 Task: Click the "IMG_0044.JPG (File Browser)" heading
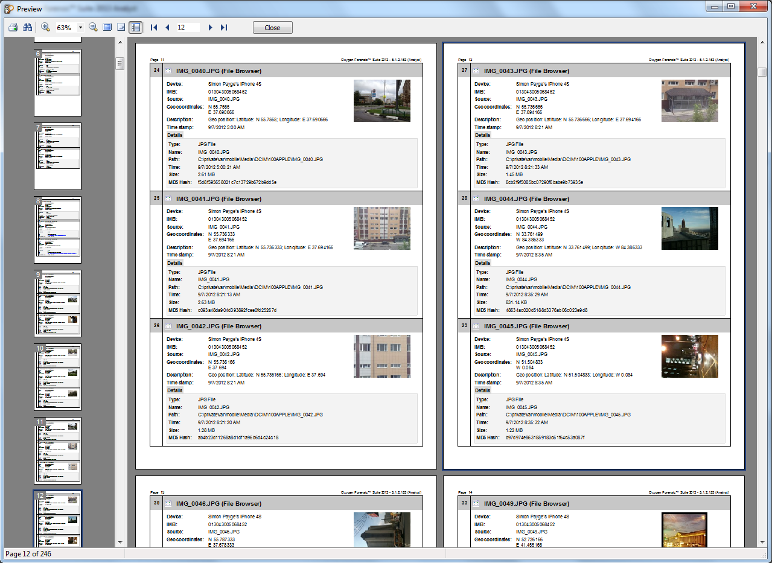526,199
